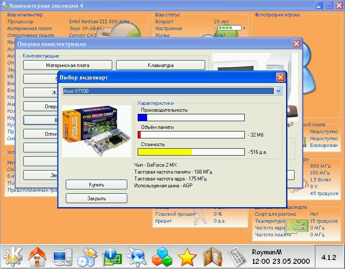
Task: Click the wrench icon in main title bar
Action: pyautogui.click(x=4, y=5)
